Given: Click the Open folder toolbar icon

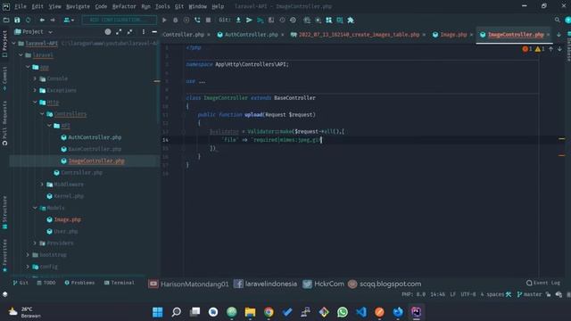Looking at the screenshot, I should 6,20.
